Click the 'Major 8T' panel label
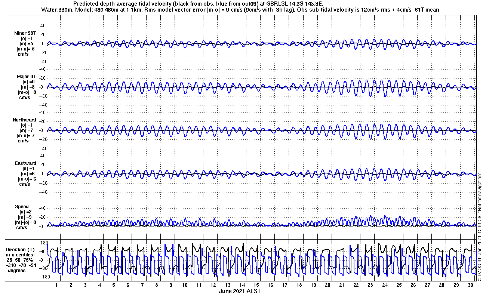 [x=27, y=76]
